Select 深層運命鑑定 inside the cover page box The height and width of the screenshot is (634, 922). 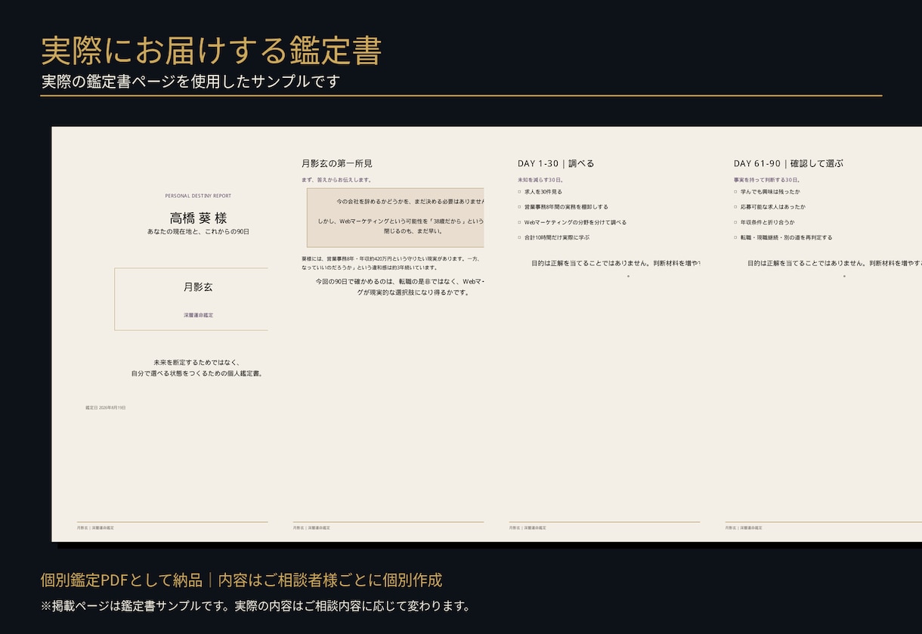coord(198,315)
